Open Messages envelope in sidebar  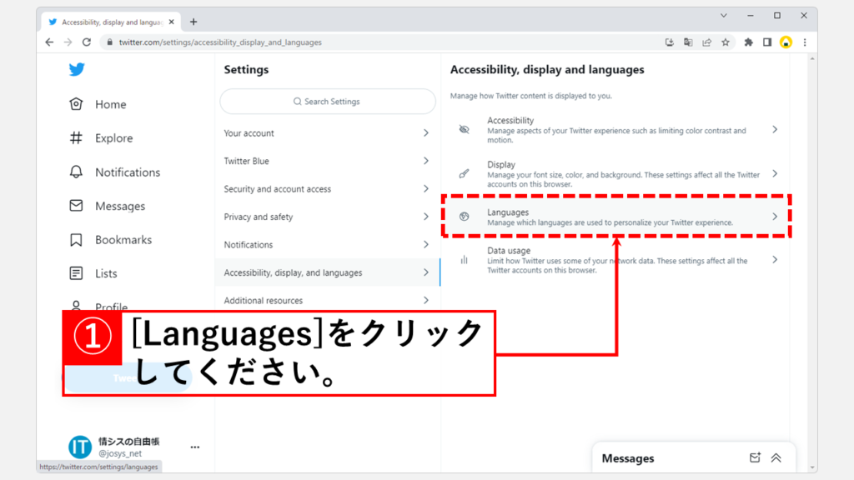(x=77, y=206)
